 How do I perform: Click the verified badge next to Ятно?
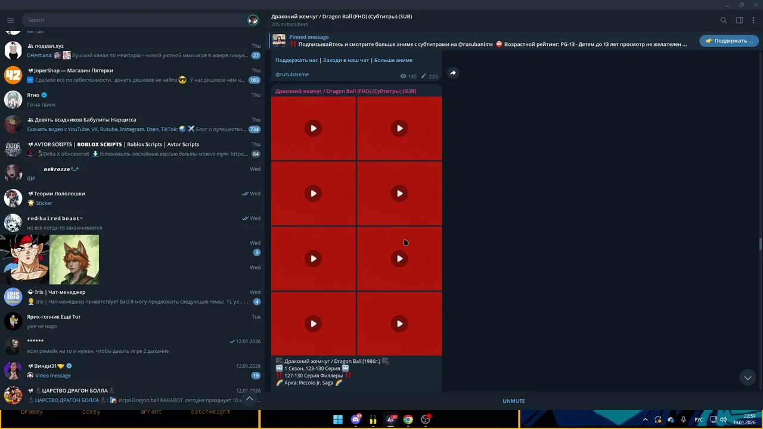click(45, 95)
